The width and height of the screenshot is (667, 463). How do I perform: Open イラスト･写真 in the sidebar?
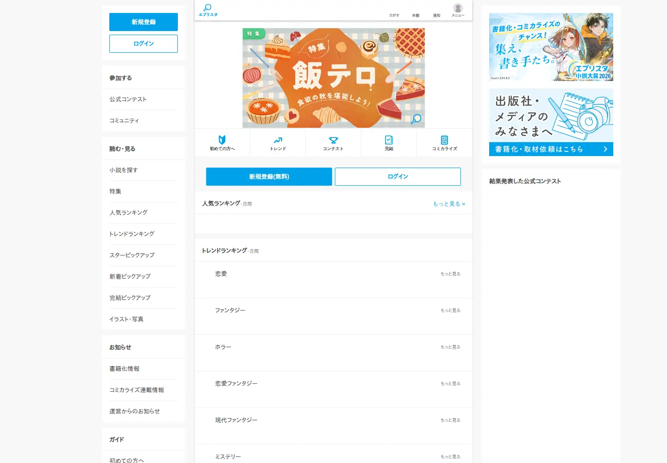click(144, 319)
